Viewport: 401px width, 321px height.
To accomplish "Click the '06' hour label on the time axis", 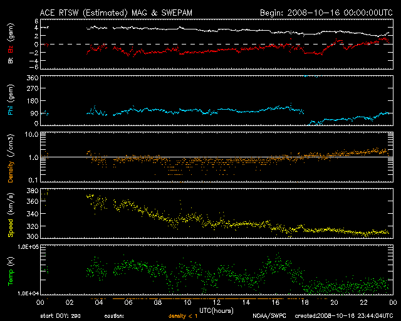I will (128, 302).
